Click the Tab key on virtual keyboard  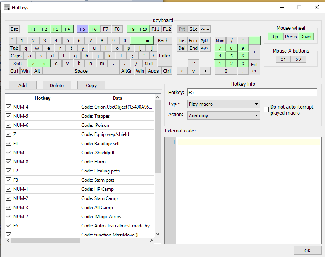click(14, 48)
